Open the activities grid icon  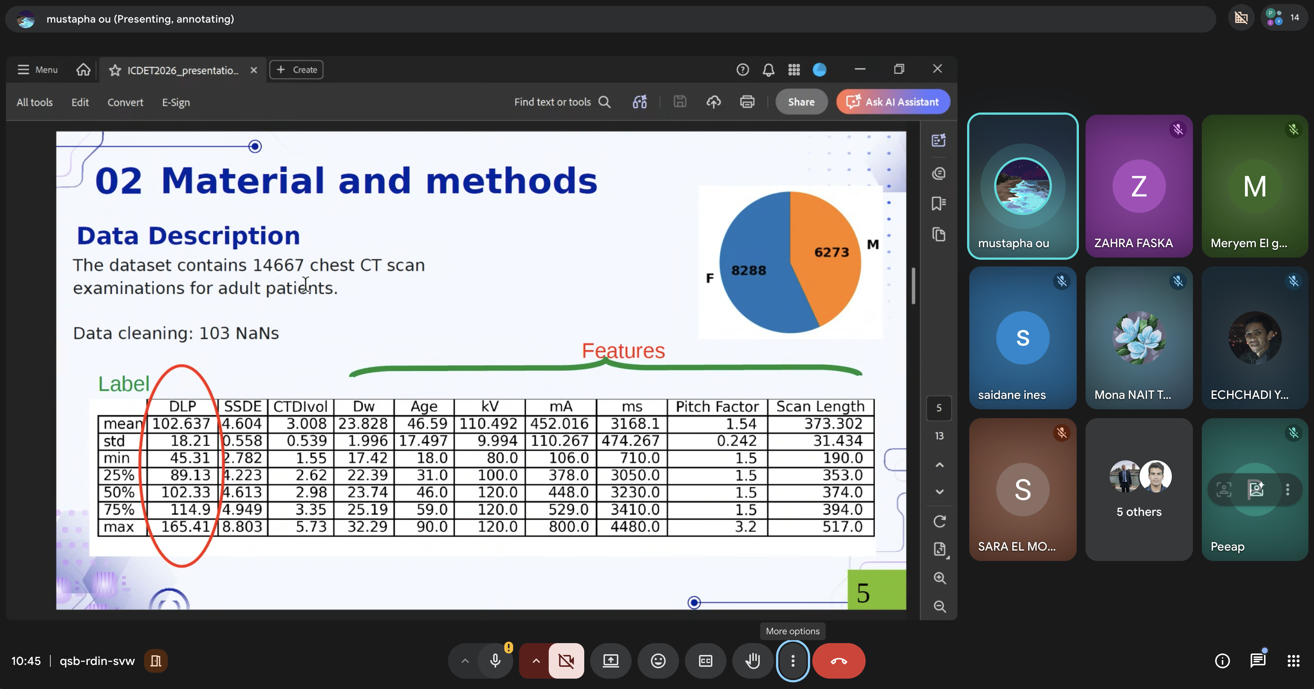point(1293,661)
